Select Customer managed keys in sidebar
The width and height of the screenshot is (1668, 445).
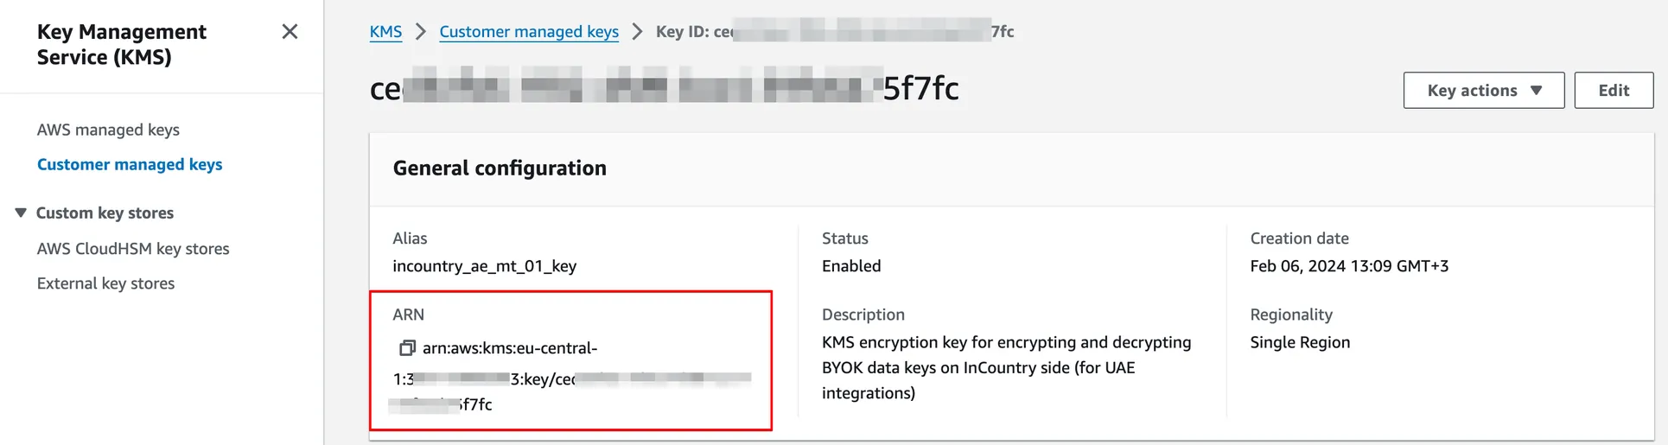pyautogui.click(x=130, y=164)
